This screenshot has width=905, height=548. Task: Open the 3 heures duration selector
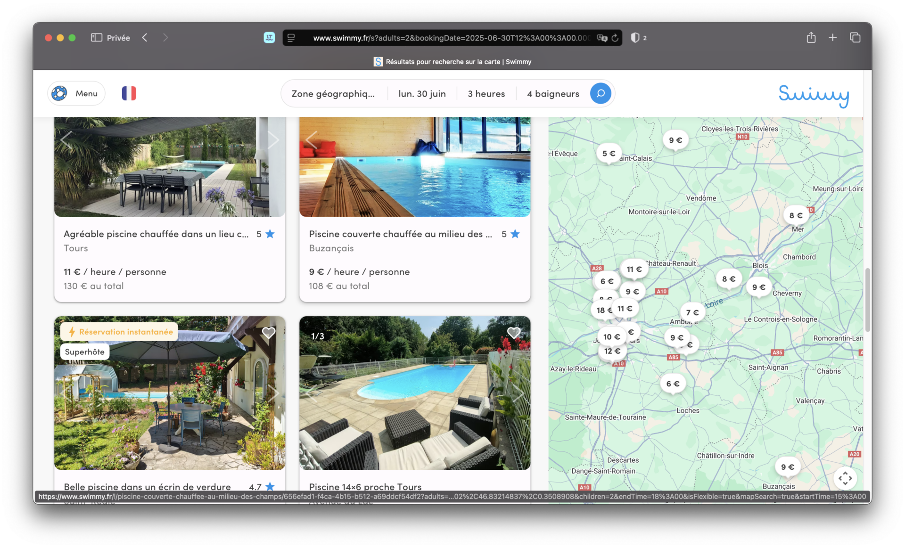(x=486, y=94)
